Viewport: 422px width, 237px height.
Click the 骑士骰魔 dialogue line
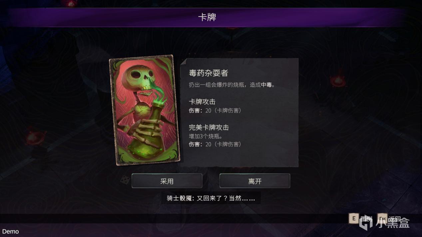[x=211, y=198]
